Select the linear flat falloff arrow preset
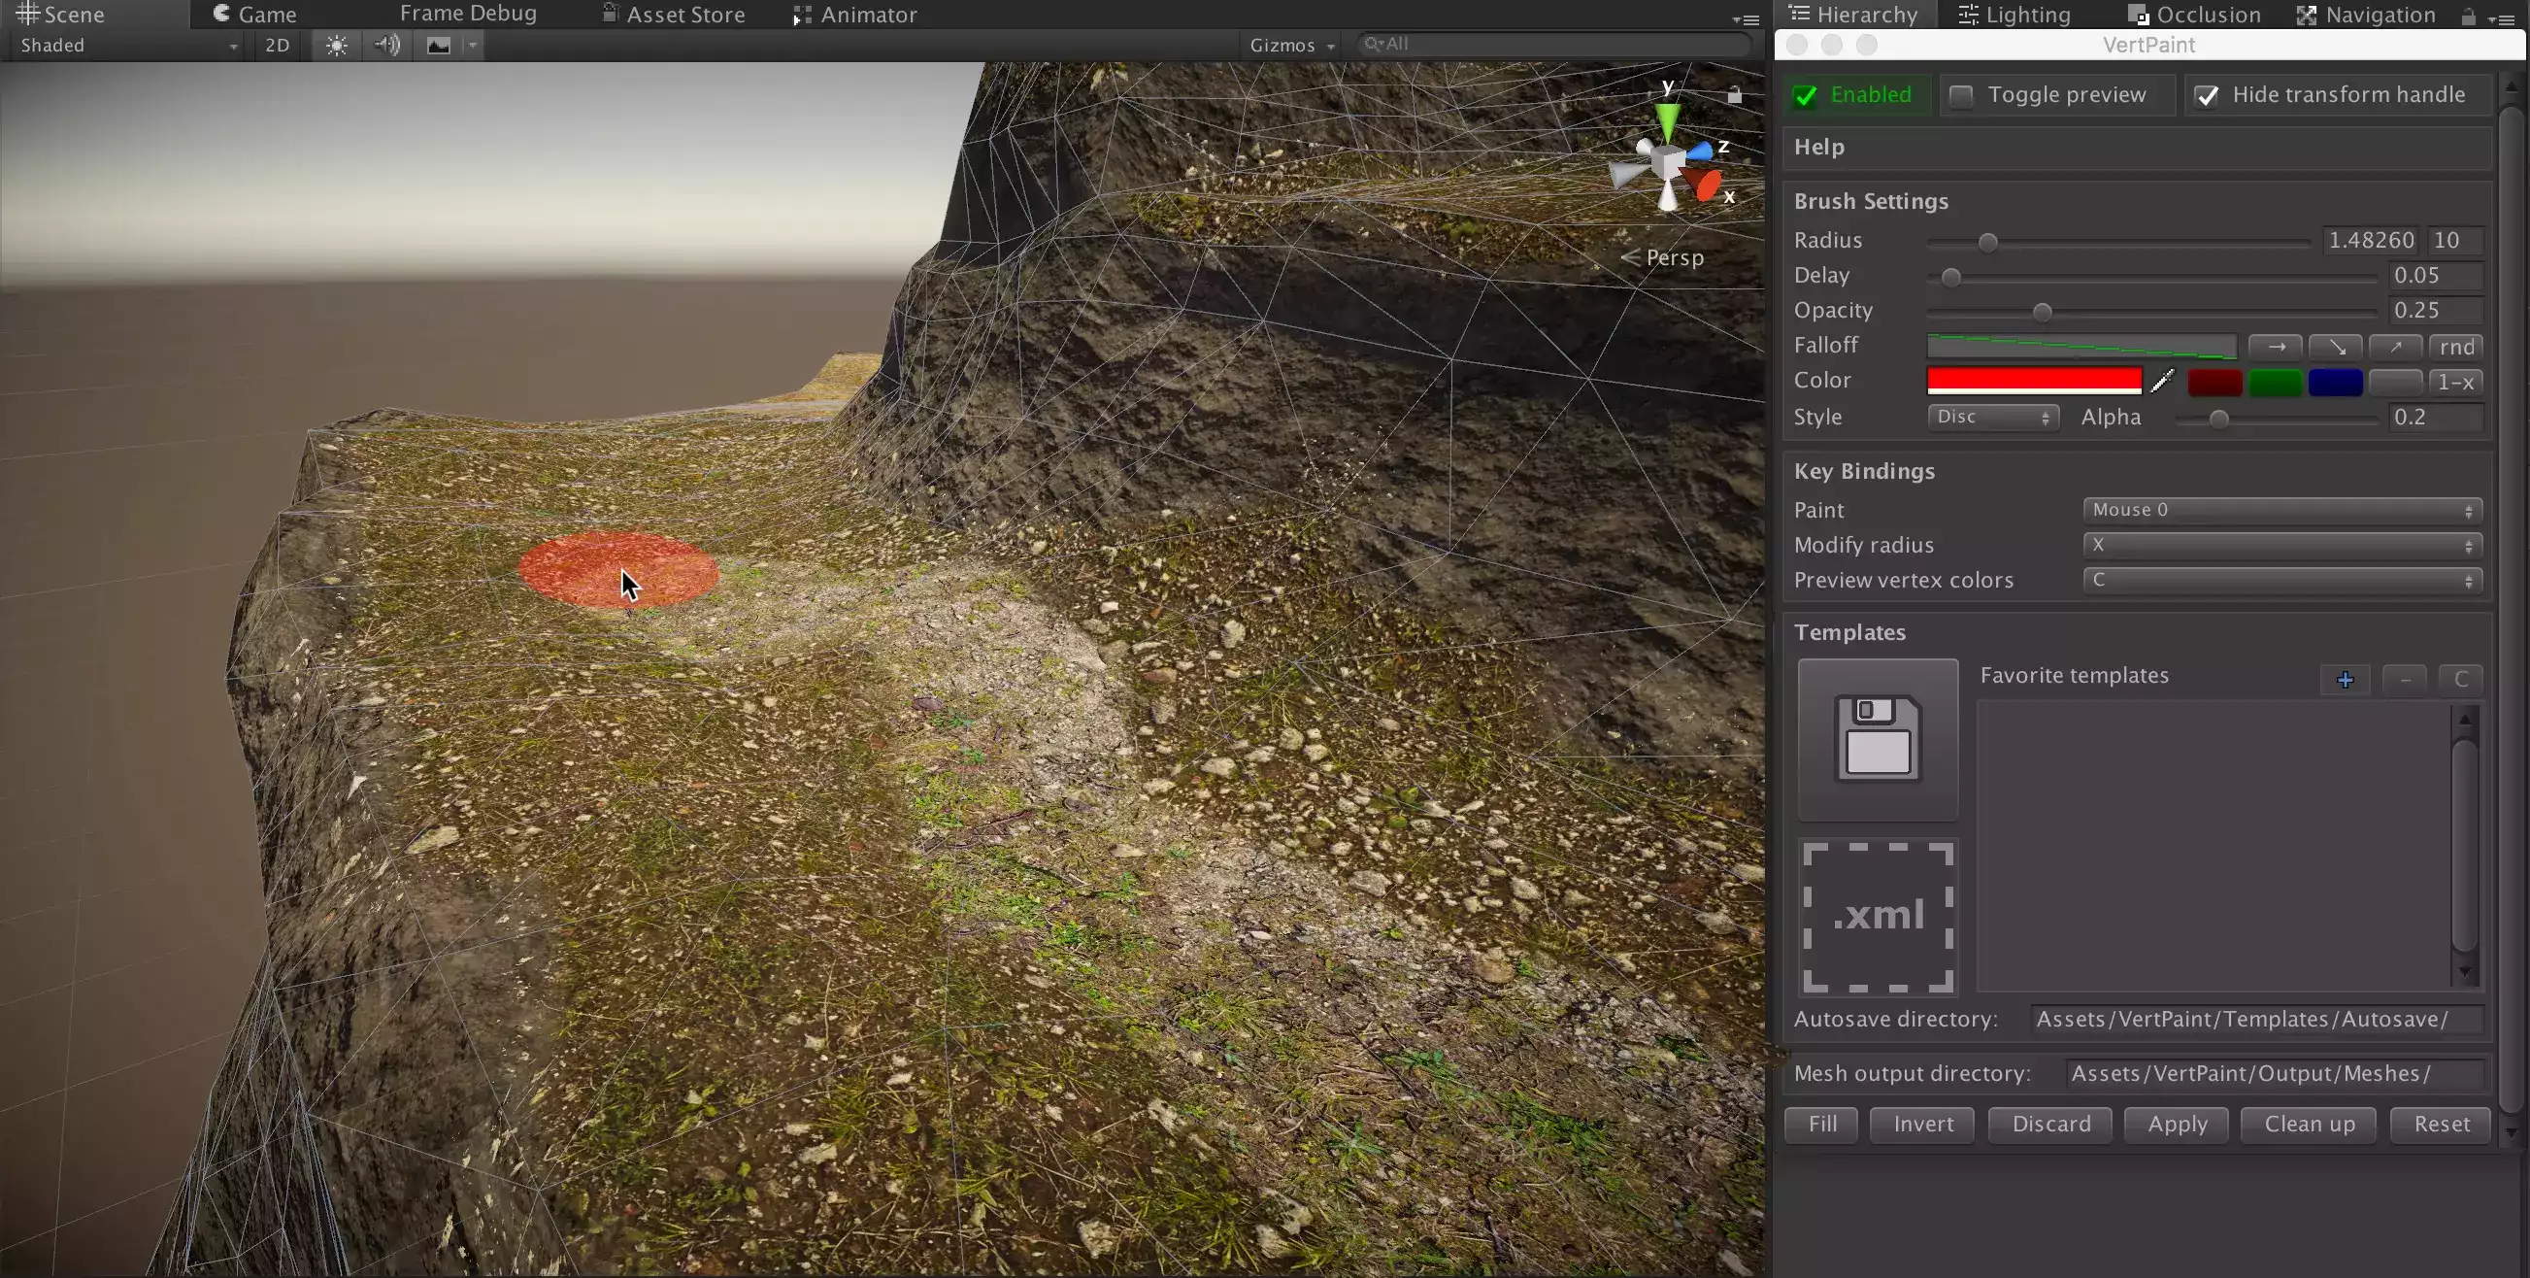The width and height of the screenshot is (2530, 1278). tap(2276, 347)
